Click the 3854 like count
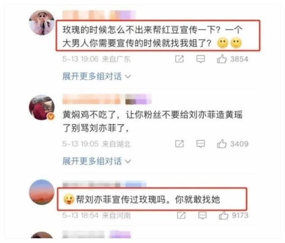Viewport: 285px width, 243px height. tap(239, 59)
